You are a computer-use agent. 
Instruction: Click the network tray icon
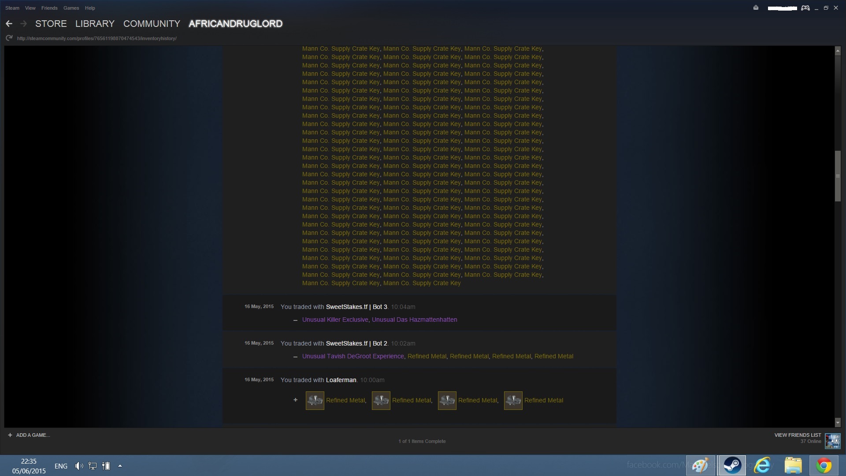pyautogui.click(x=93, y=466)
